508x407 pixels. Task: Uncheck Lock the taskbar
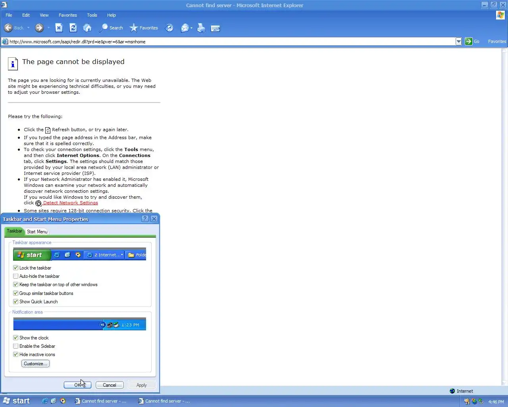(x=15, y=268)
